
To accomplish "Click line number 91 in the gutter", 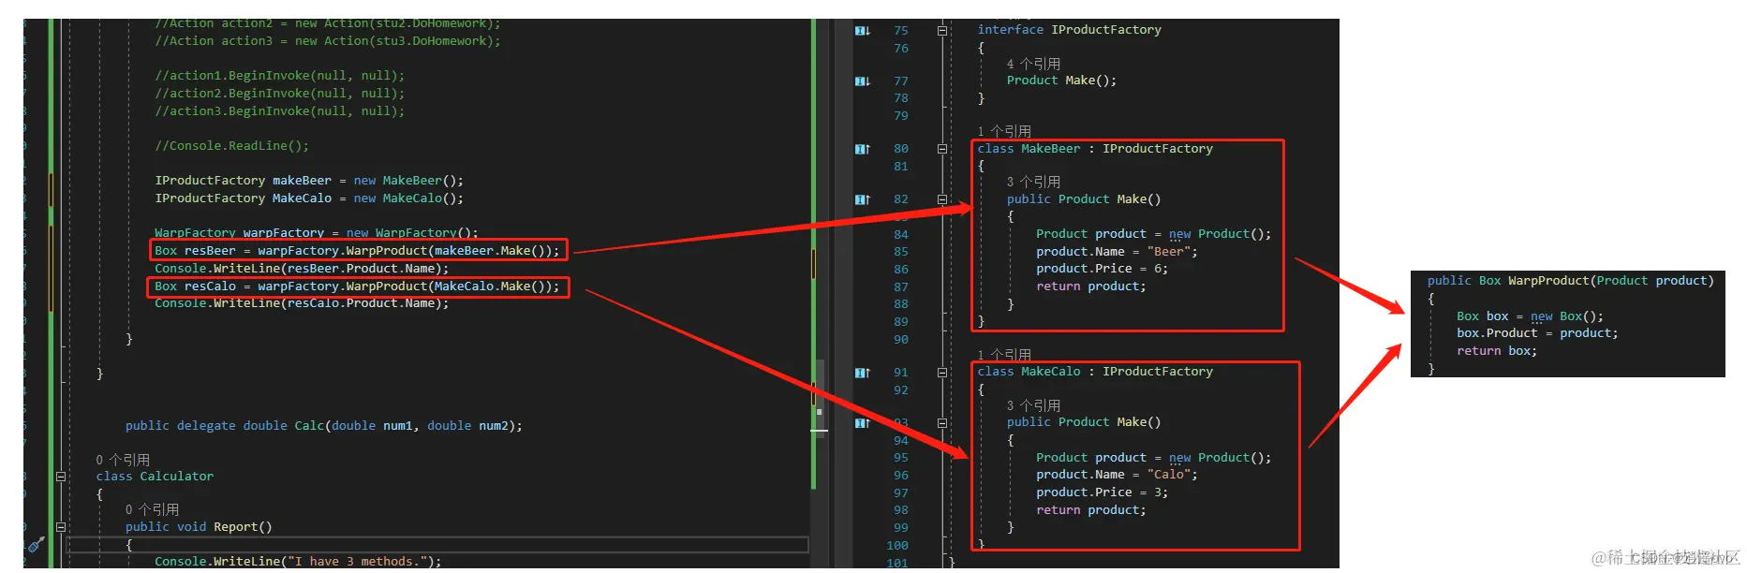I will coord(900,373).
